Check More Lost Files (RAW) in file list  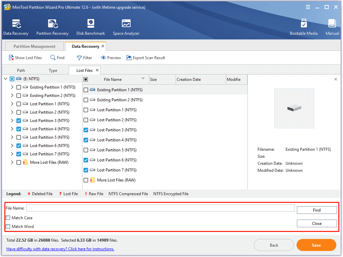86,180
